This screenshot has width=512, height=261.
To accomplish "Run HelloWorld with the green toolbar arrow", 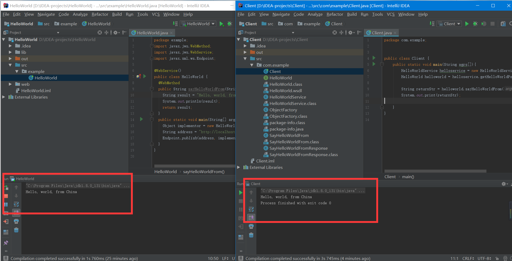I will pos(221,24).
